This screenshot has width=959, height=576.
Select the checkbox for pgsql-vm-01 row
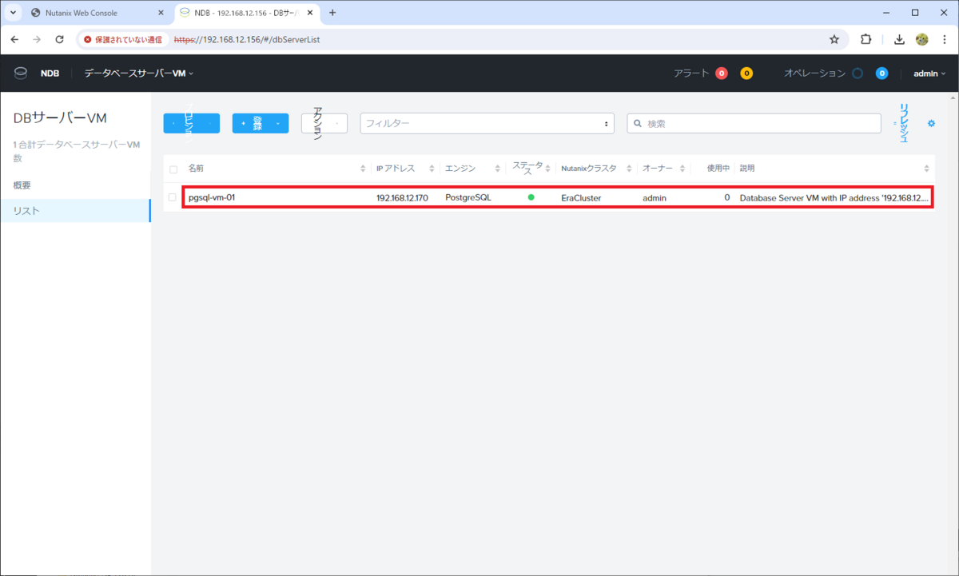[x=172, y=197]
